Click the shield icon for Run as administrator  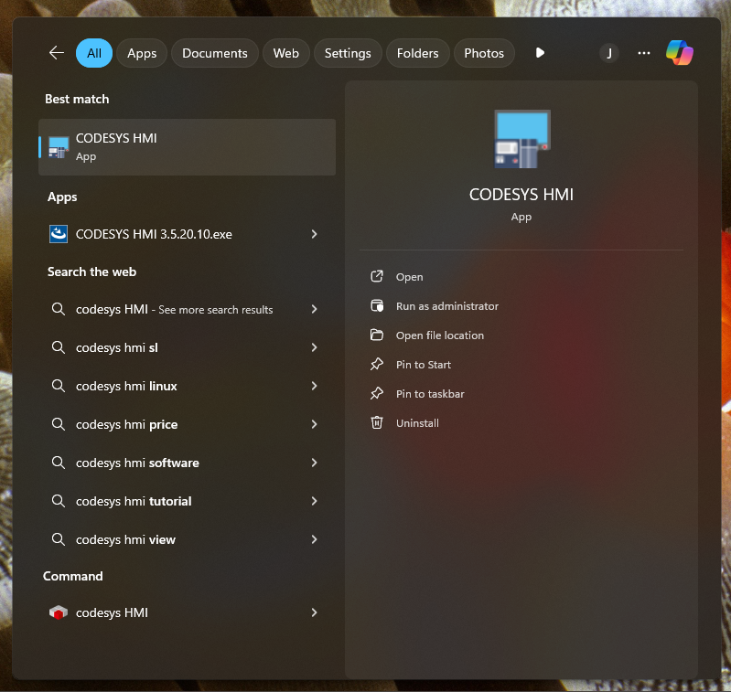pos(377,306)
